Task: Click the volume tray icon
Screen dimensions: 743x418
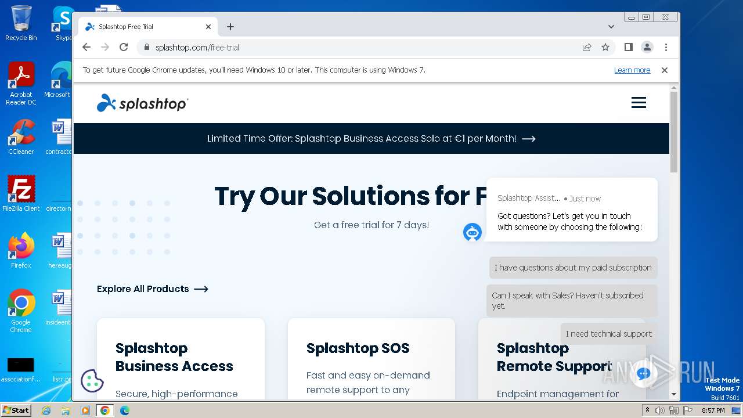Action: (x=660, y=410)
